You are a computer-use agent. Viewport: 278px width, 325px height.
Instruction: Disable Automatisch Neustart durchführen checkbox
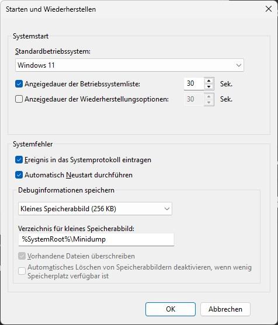click(x=19, y=175)
